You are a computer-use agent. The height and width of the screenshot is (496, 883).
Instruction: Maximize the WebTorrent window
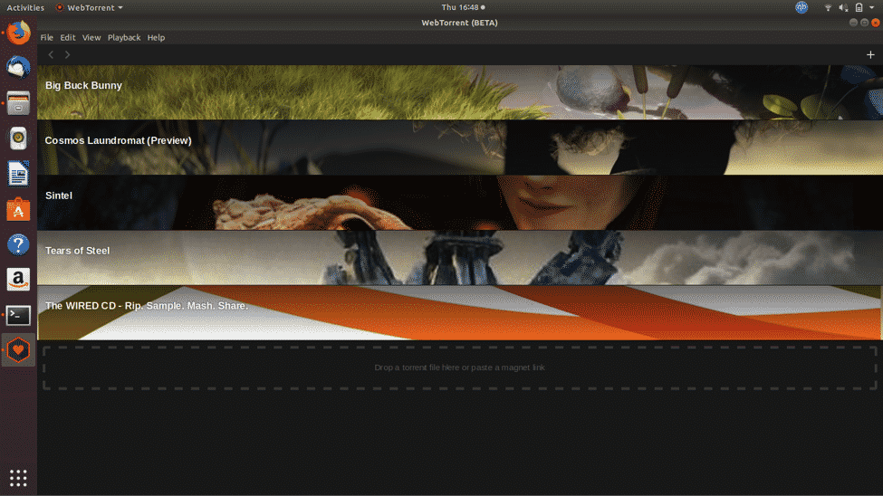point(864,23)
